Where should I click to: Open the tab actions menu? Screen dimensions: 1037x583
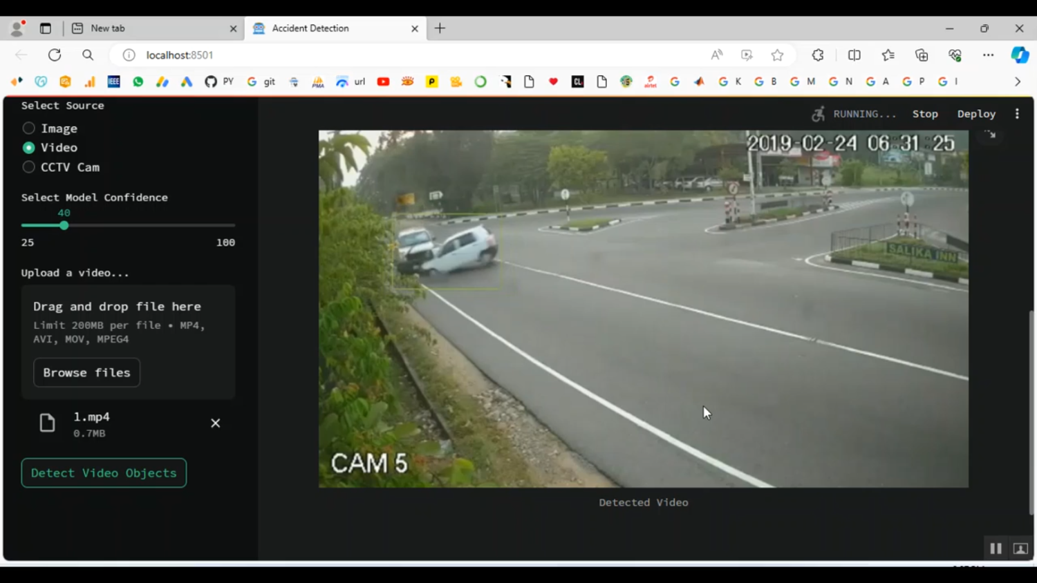[x=46, y=28]
